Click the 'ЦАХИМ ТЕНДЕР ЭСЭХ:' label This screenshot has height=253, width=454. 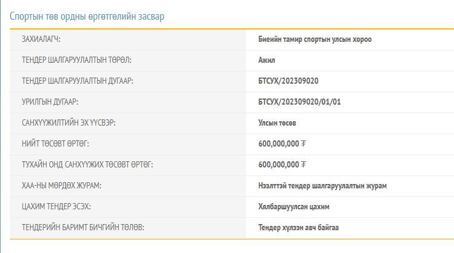tap(56, 207)
